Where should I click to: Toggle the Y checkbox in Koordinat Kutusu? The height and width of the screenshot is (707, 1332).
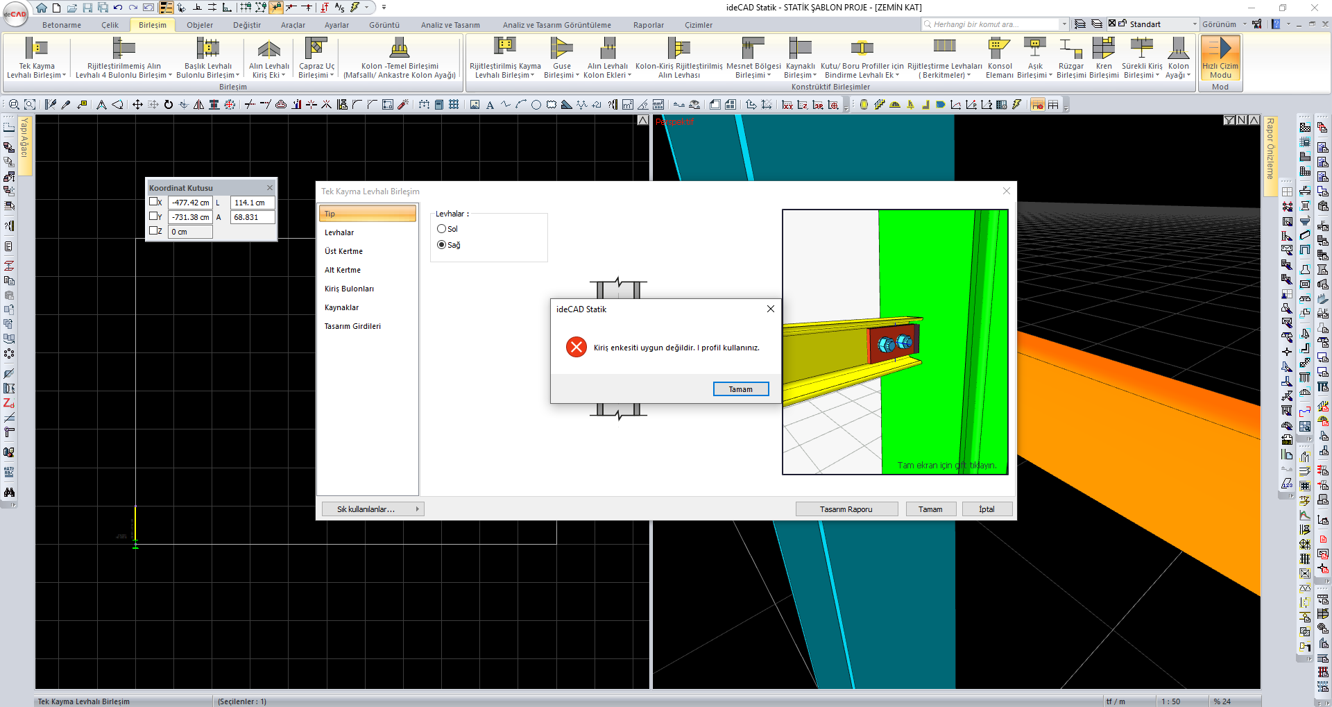tap(153, 216)
